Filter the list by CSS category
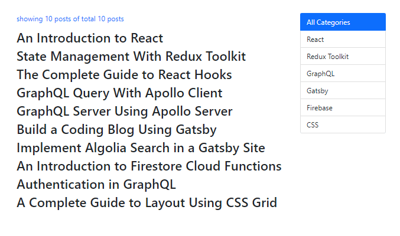 pyautogui.click(x=343, y=125)
